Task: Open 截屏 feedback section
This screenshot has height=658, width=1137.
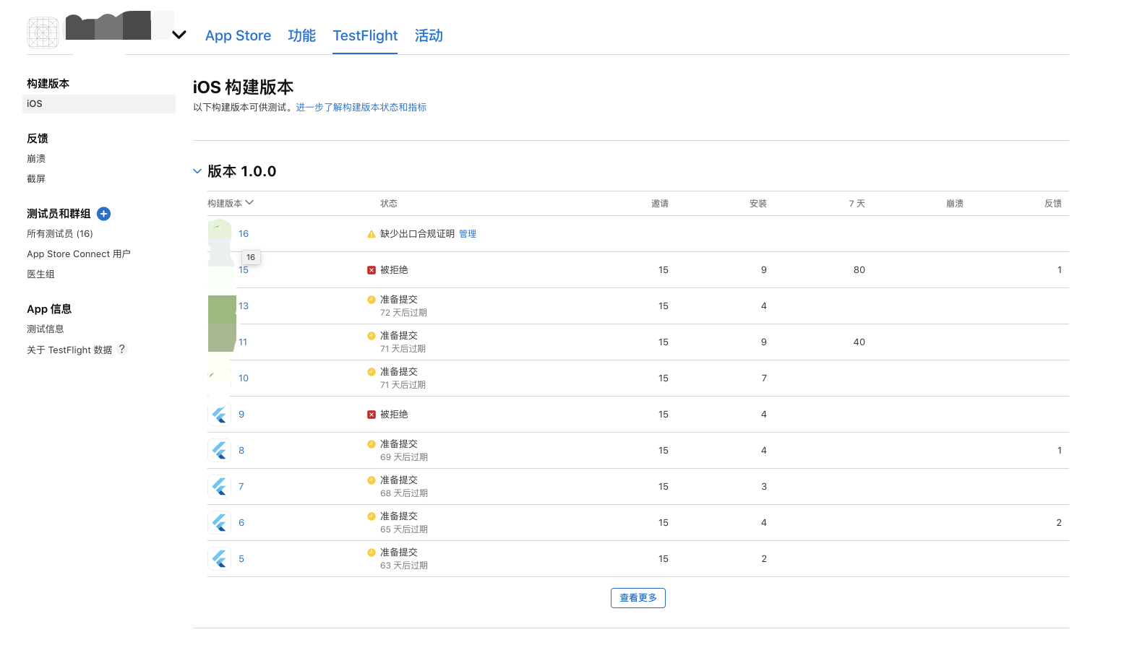Action: coord(36,179)
